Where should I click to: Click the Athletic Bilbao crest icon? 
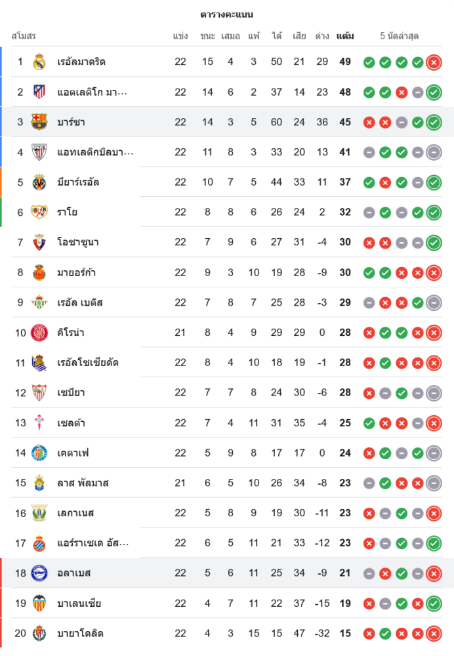click(39, 152)
